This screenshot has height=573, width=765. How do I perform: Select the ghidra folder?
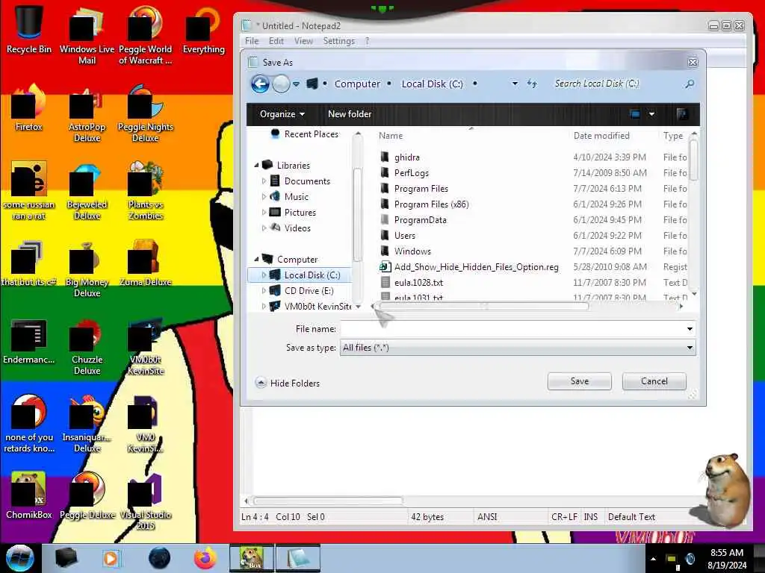[x=407, y=157]
